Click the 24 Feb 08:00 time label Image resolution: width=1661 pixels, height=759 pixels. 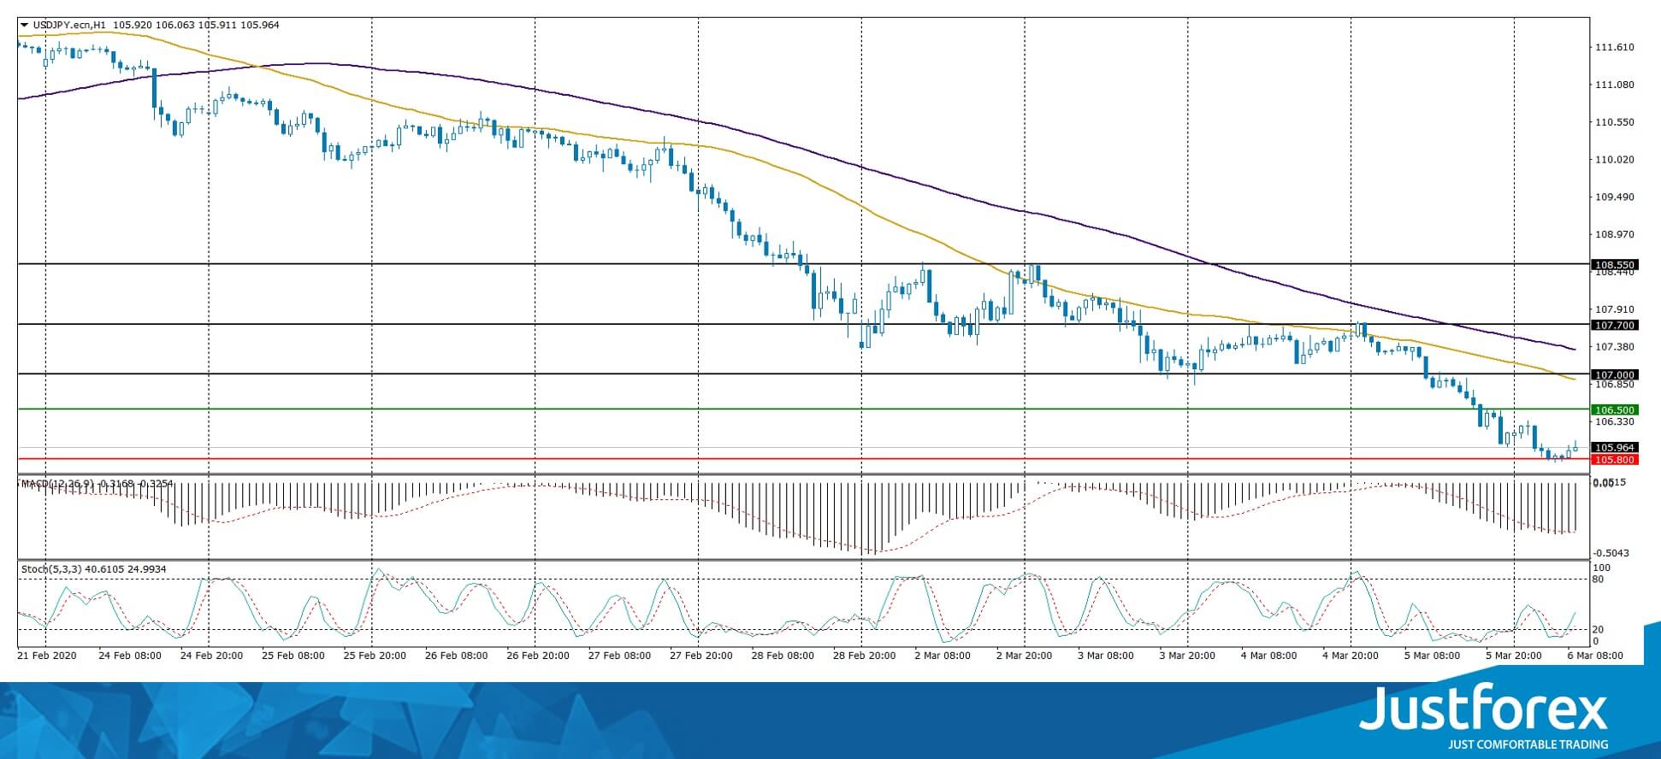point(129,656)
